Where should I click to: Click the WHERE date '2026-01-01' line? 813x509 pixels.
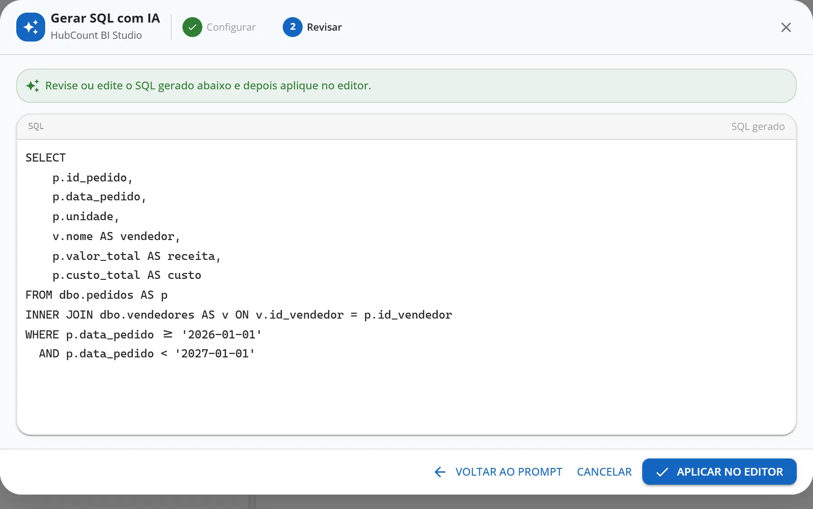(144, 335)
